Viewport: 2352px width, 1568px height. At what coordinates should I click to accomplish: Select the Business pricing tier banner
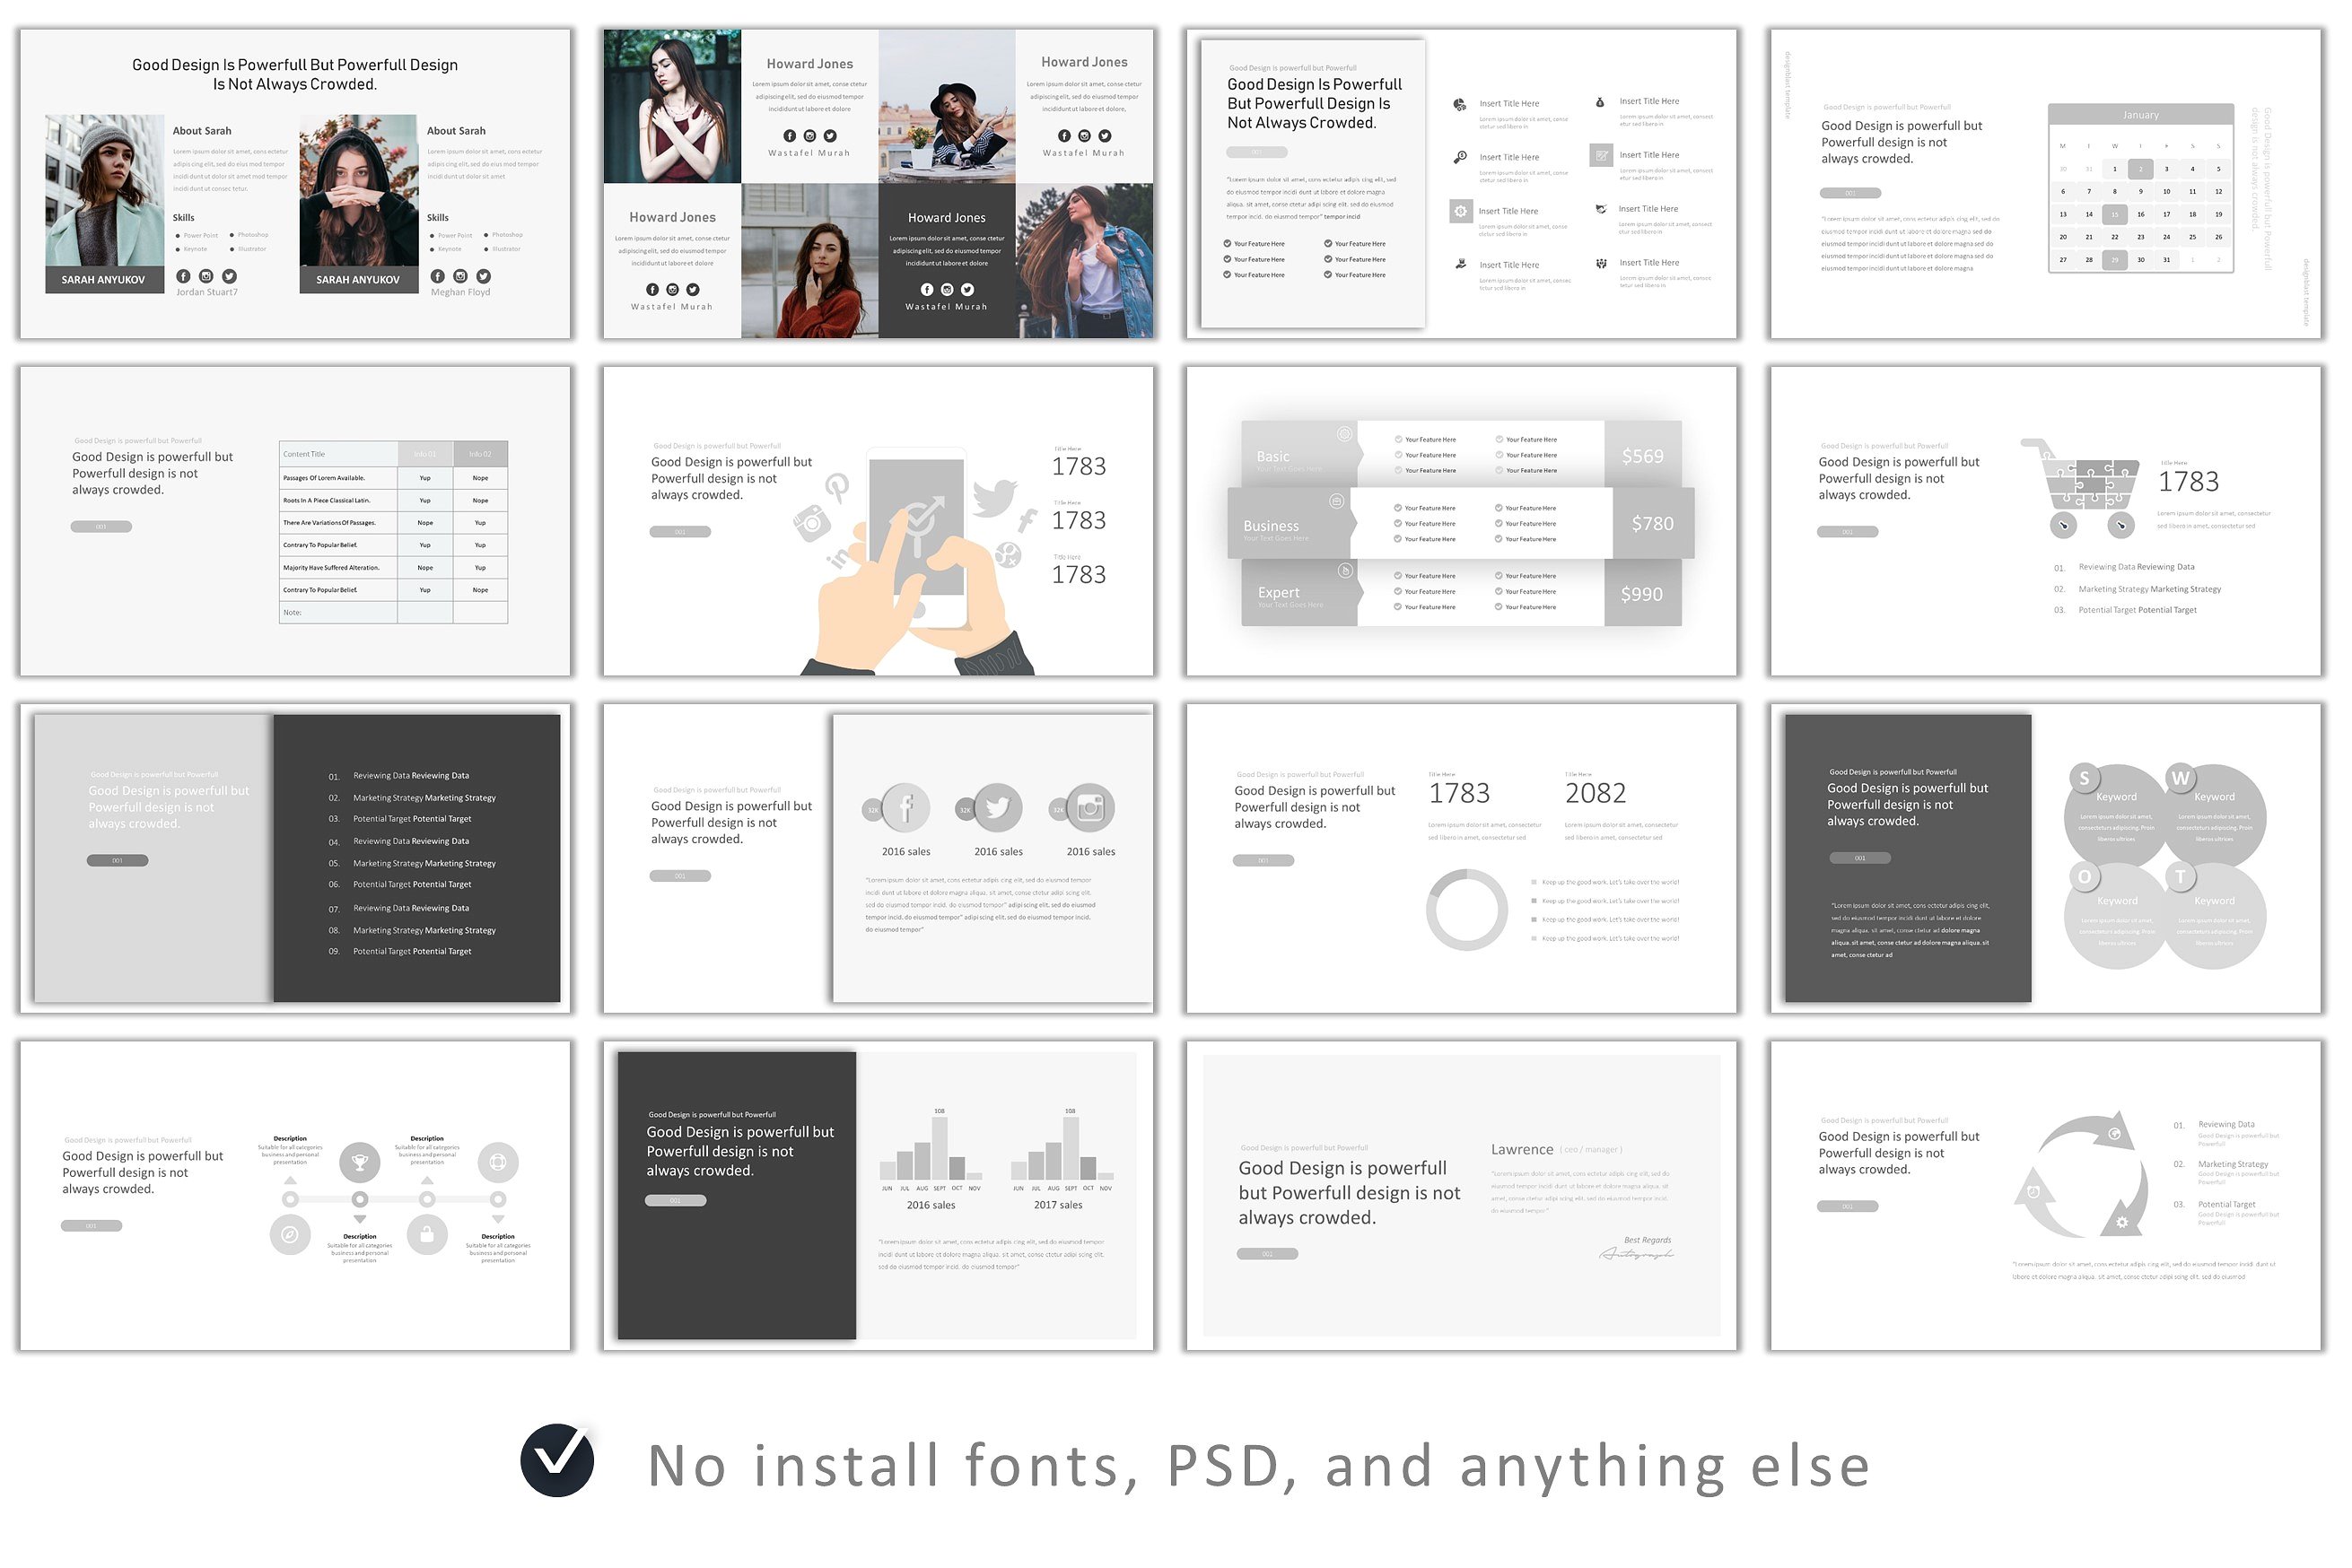click(x=1271, y=525)
